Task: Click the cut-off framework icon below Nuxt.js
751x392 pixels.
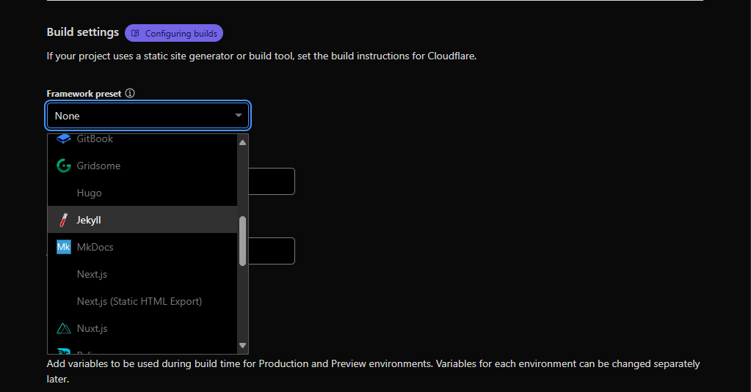Action: [64, 351]
